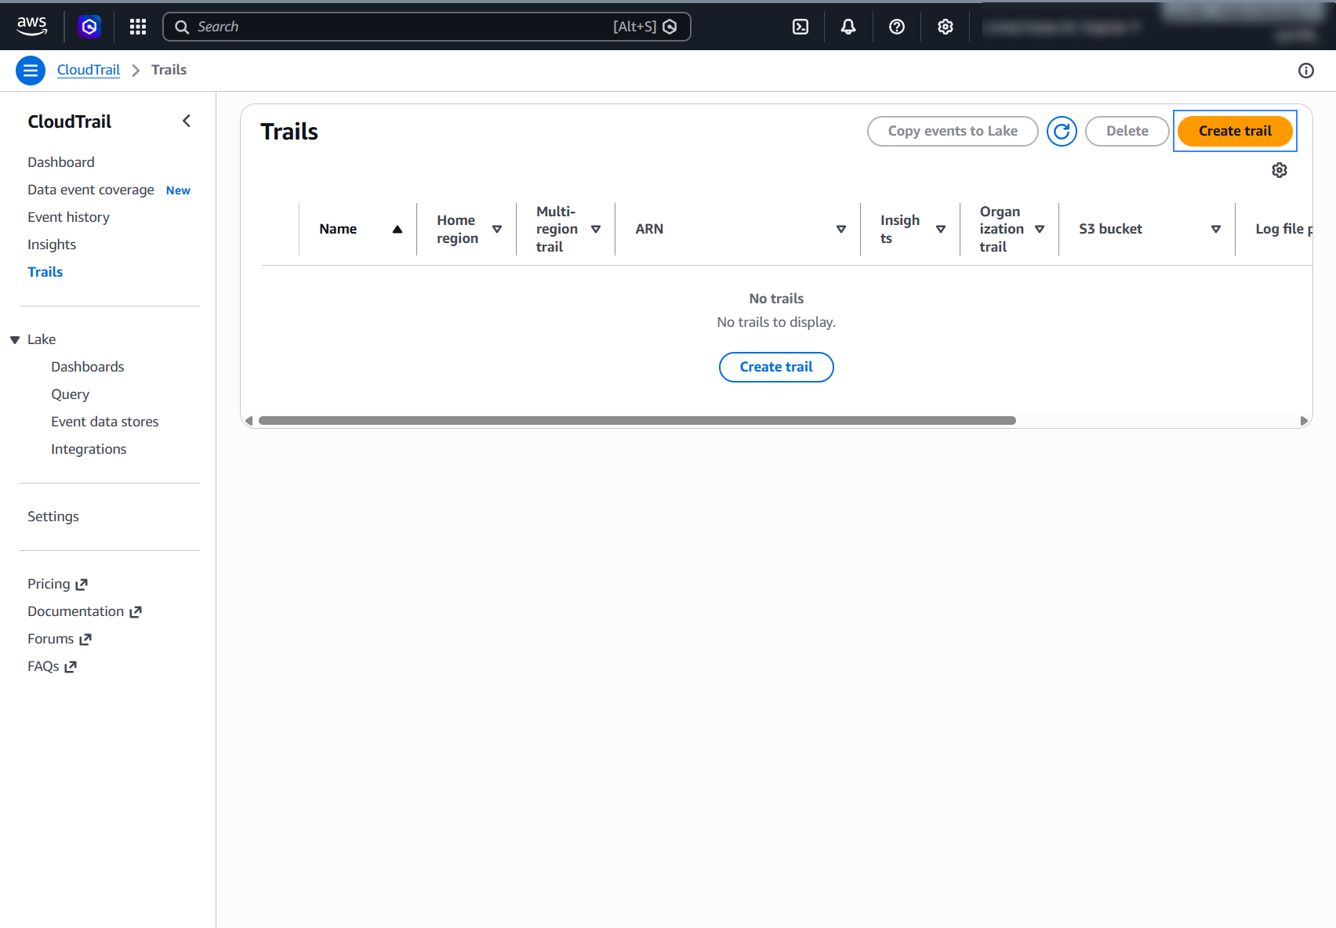Open Lake Dashboards item
This screenshot has width=1336, height=928.
[88, 367]
